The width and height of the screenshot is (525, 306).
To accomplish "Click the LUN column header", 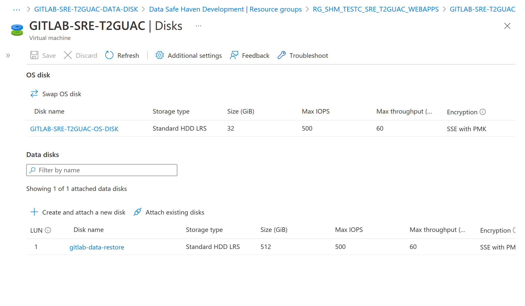I will (x=36, y=230).
